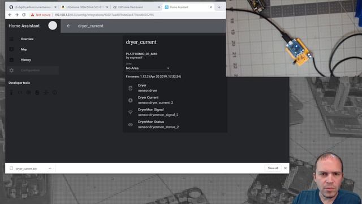Screen dimensions: 362x204
Task: Open the Dryer Current entity row
Action: coord(175,100)
